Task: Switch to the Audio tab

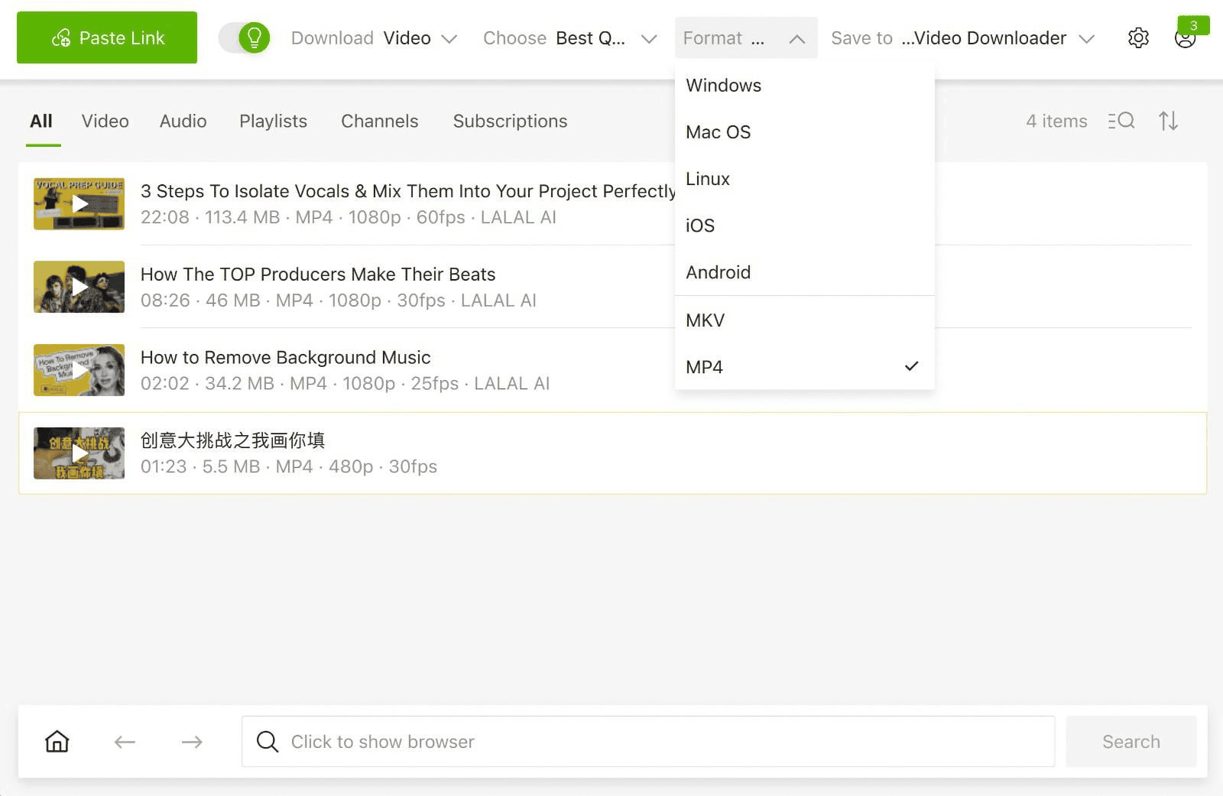Action: pos(183,121)
